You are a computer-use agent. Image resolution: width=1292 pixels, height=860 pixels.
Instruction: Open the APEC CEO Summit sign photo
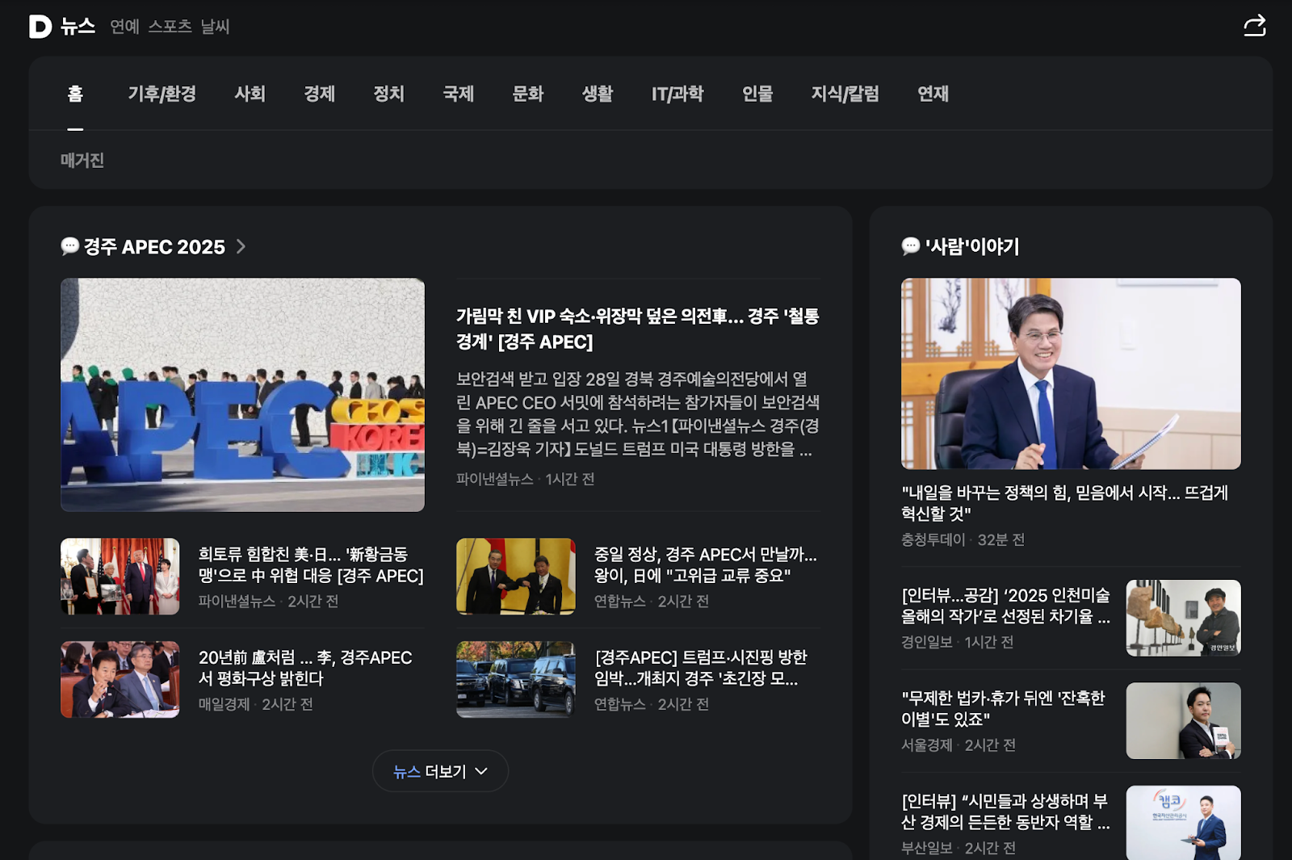click(x=242, y=395)
